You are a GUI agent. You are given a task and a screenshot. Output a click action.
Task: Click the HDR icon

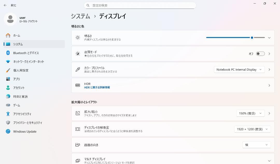(78, 85)
